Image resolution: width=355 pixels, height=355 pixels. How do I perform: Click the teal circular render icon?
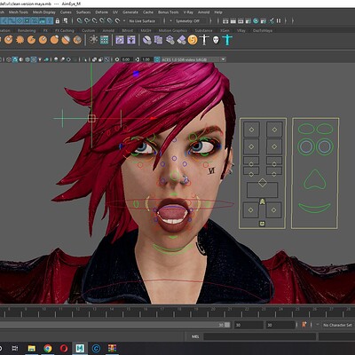256,20
